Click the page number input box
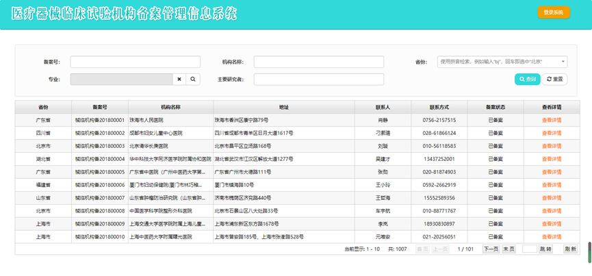The height and width of the screenshot is (276, 592). pos(529,249)
